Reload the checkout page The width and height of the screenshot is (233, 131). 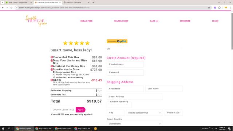coord(11,8)
